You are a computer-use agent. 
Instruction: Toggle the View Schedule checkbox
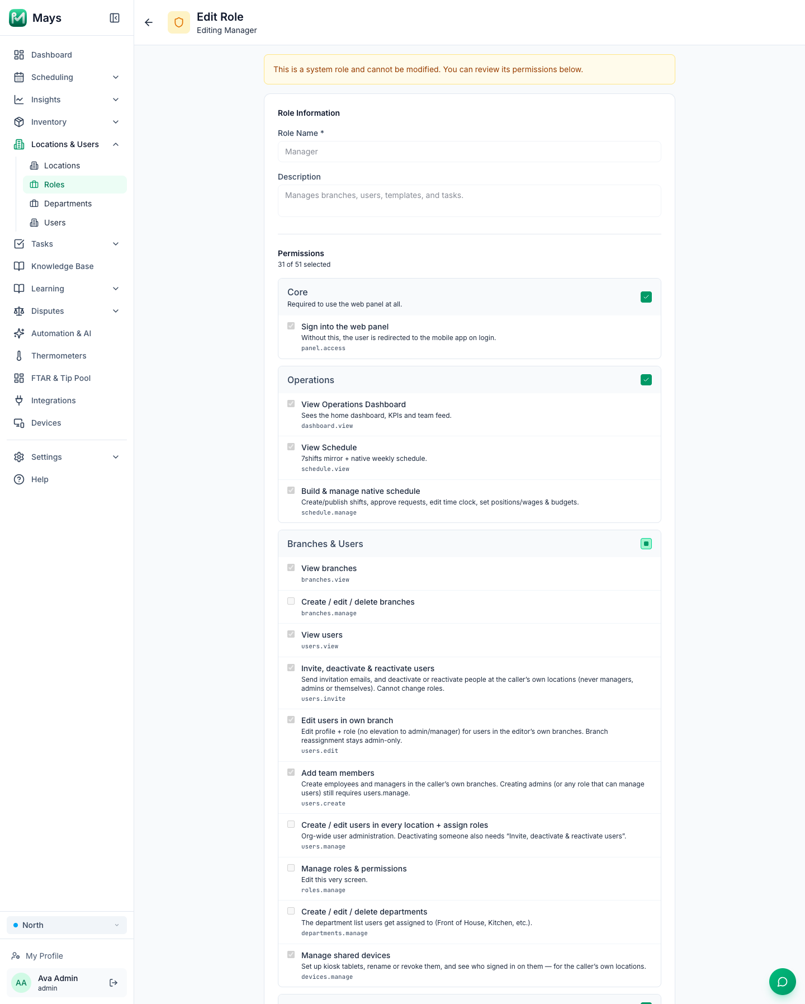pyautogui.click(x=291, y=447)
